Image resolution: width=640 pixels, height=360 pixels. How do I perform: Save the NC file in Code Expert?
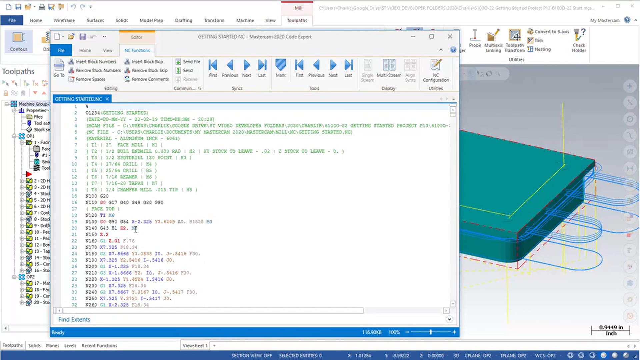pos(83,37)
